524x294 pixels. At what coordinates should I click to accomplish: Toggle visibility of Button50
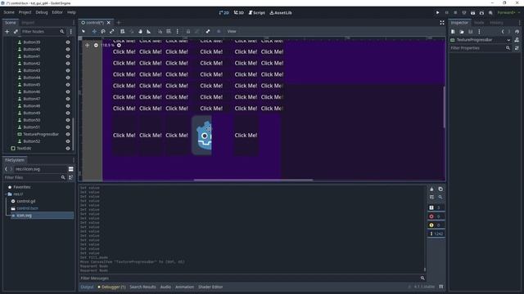68,120
